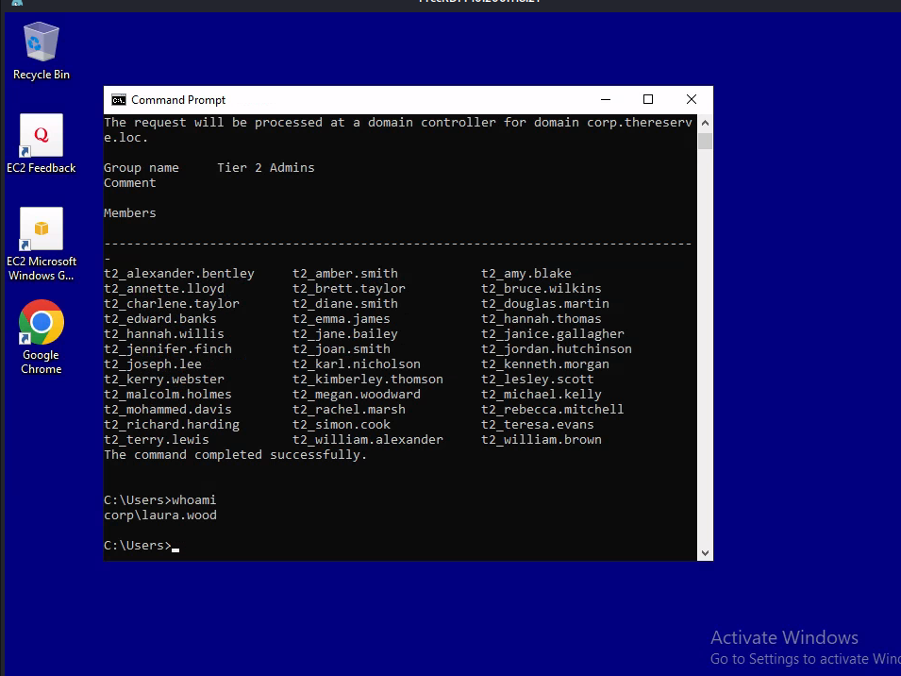Click the text 't2_rachel.marsh'
901x676 pixels.
349,409
